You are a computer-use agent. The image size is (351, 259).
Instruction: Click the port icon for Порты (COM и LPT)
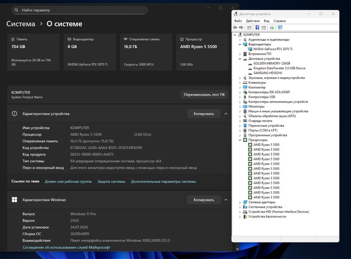click(x=245, y=130)
